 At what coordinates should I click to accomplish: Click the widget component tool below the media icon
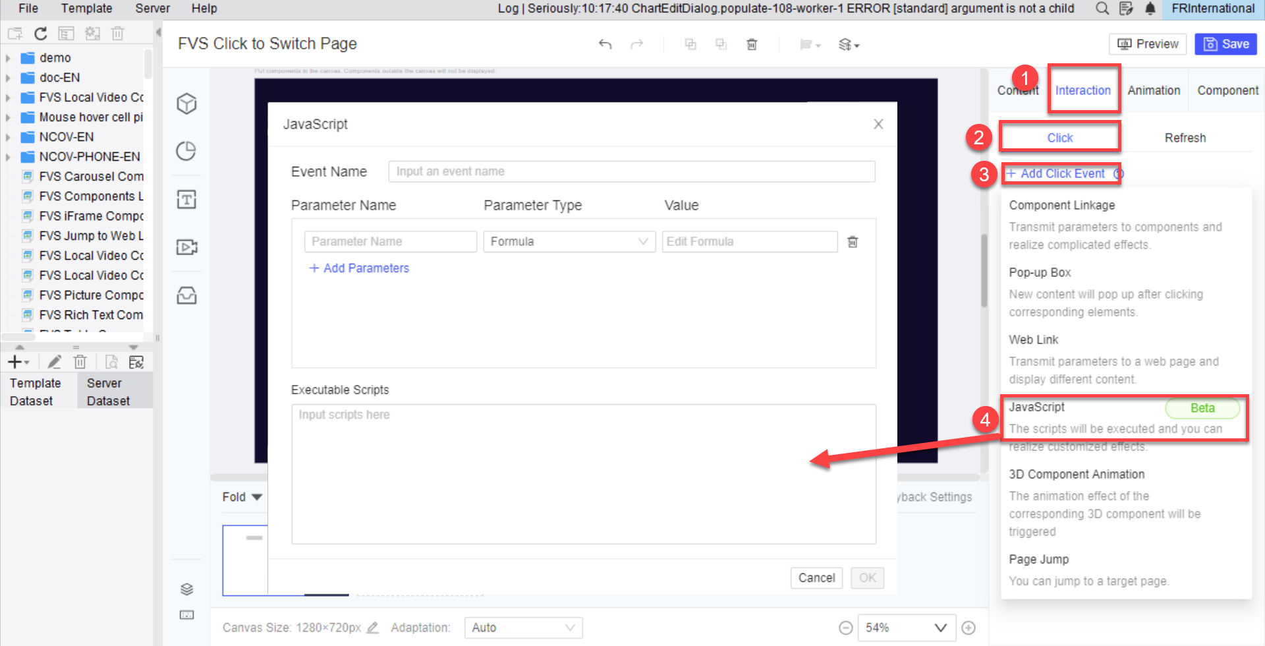tap(186, 295)
